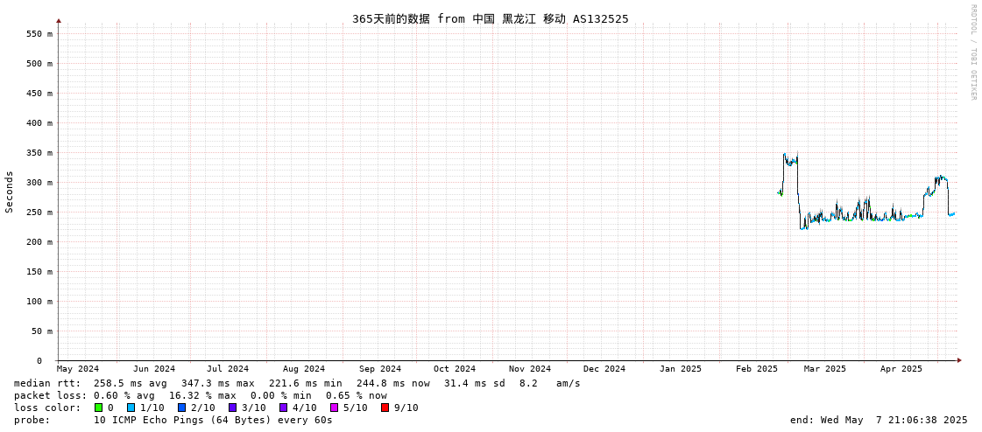Click the 'Nov 2024' x-axis label
This screenshot has height=432, width=982.
pyautogui.click(x=530, y=369)
